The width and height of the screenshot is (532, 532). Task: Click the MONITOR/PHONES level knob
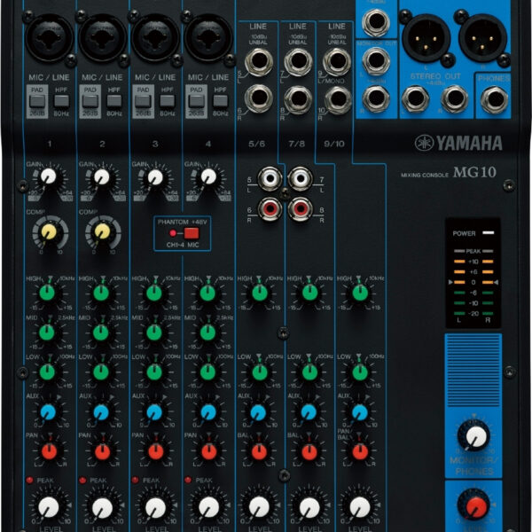pos(476,435)
